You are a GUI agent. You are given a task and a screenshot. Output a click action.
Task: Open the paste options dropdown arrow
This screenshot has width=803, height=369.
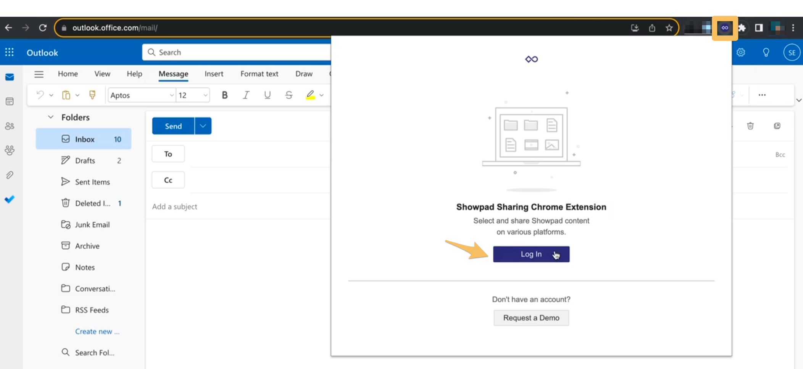pos(77,95)
